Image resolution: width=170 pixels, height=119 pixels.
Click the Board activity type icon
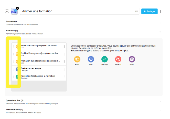coord(77,59)
